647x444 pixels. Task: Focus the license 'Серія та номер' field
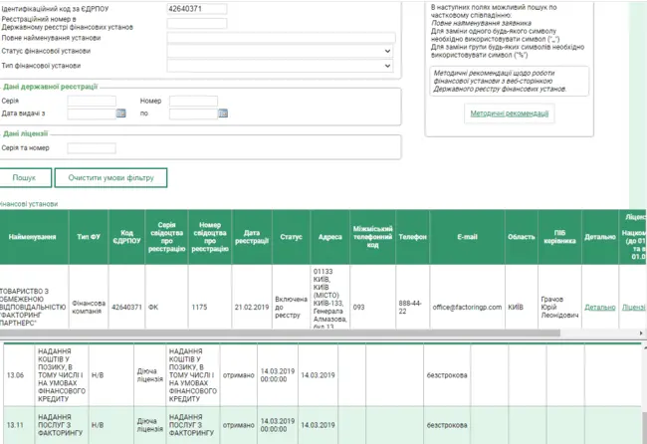(x=91, y=148)
